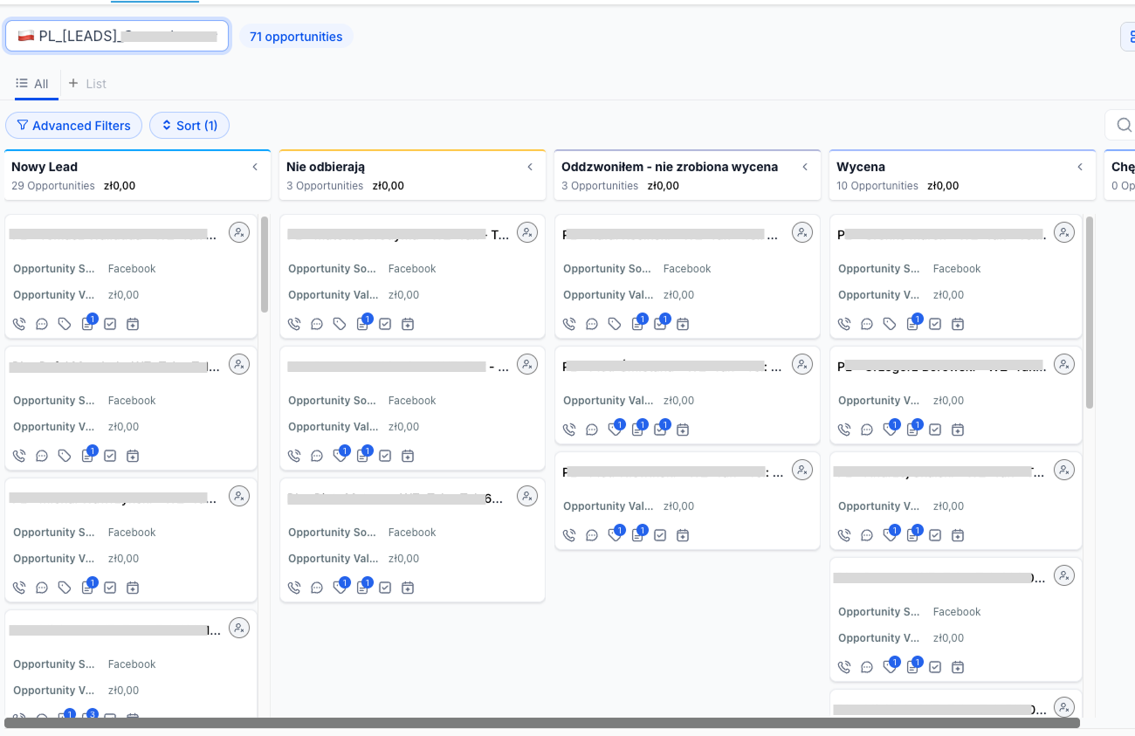
Task: Open the conversation chat icon on first Nie odbierają card
Action: pyautogui.click(x=317, y=324)
